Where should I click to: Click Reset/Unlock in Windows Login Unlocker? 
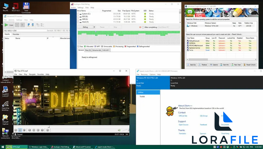[250, 65]
